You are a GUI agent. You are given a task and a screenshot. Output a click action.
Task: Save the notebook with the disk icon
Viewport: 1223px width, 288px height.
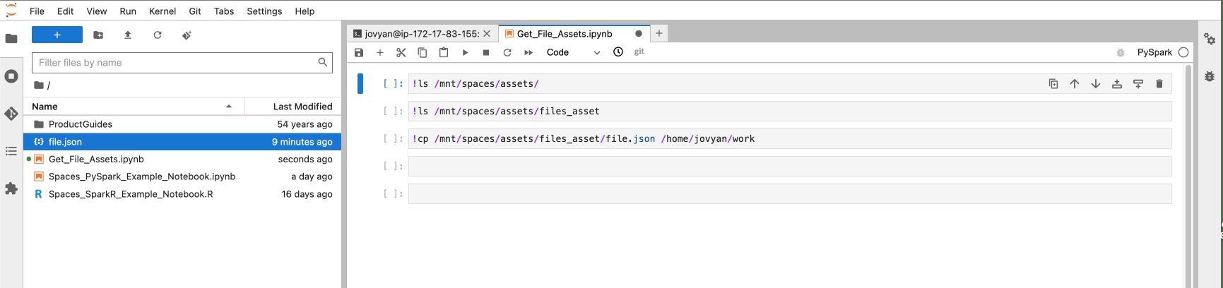tap(359, 52)
